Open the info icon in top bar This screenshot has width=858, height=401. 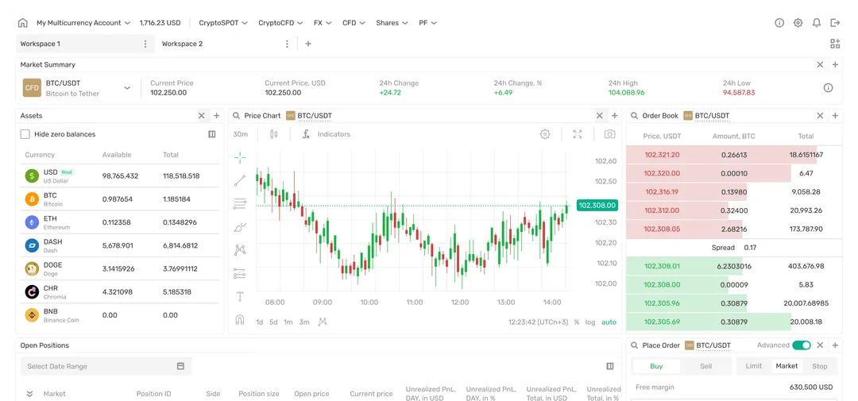(779, 23)
